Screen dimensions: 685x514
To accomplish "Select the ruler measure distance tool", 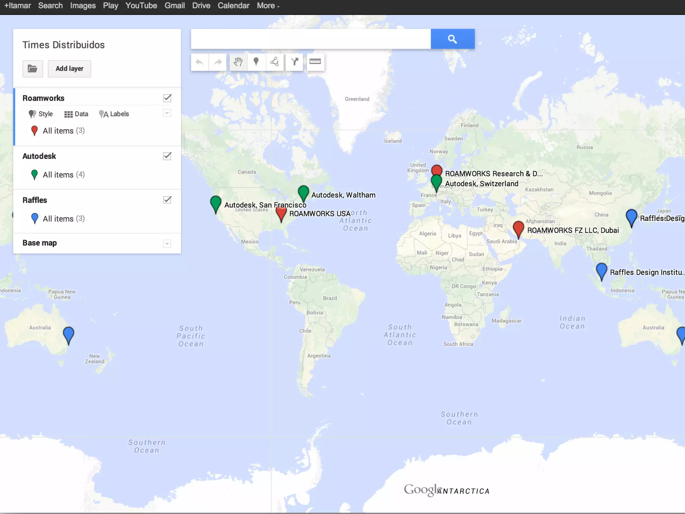I will click(315, 62).
